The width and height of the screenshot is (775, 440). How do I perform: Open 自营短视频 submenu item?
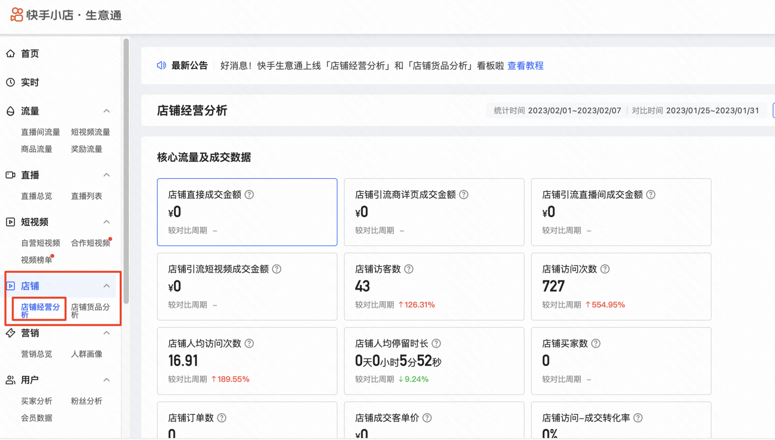point(41,243)
